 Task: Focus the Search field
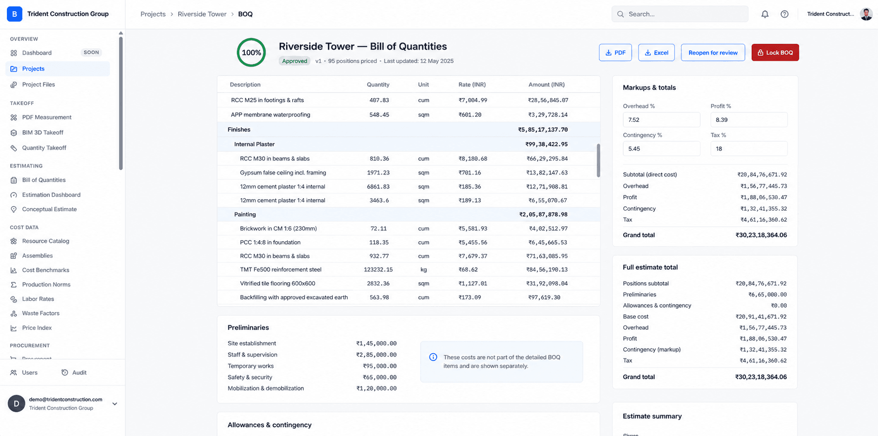tap(680, 14)
